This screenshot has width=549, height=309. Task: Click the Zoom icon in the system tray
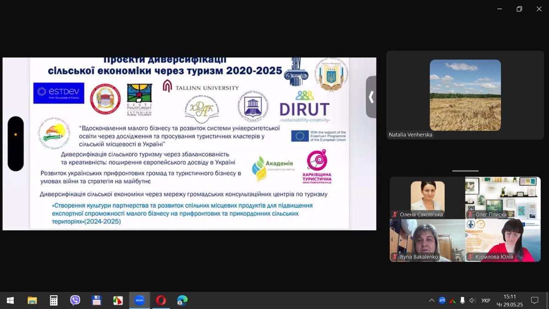(x=442, y=300)
